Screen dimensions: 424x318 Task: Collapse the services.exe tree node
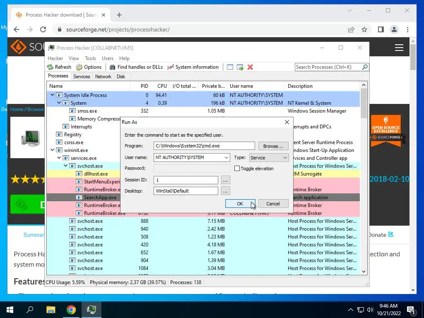pyautogui.click(x=59, y=158)
